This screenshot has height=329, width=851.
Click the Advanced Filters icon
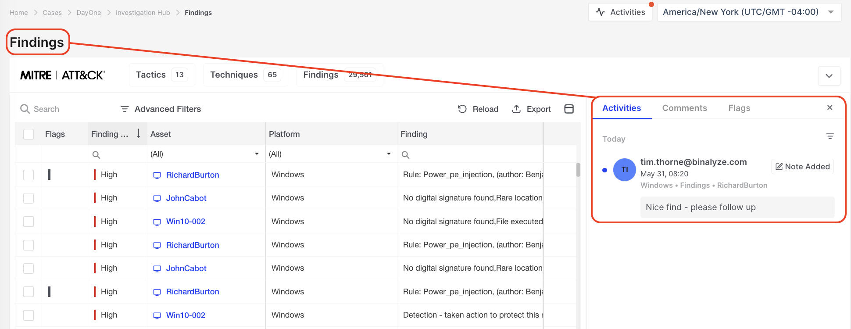pos(125,109)
